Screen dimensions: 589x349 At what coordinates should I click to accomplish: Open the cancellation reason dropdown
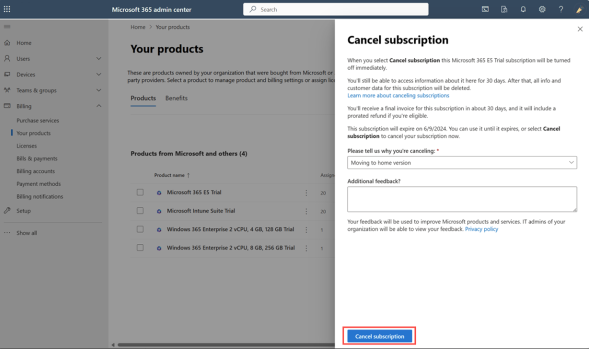pyautogui.click(x=462, y=163)
